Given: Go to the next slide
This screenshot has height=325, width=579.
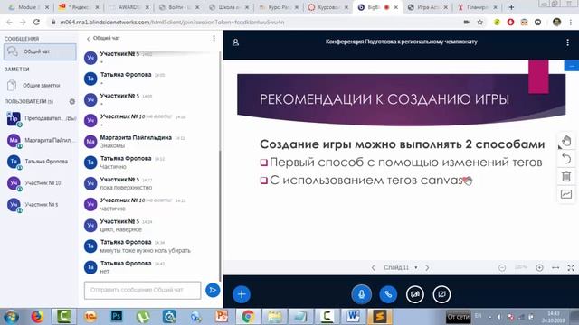Looking at the screenshot, I should click(427, 267).
